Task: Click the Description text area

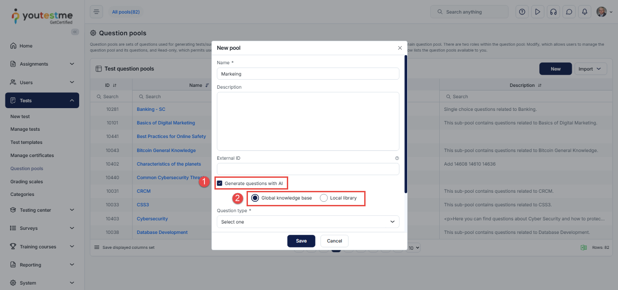Action: (x=308, y=121)
